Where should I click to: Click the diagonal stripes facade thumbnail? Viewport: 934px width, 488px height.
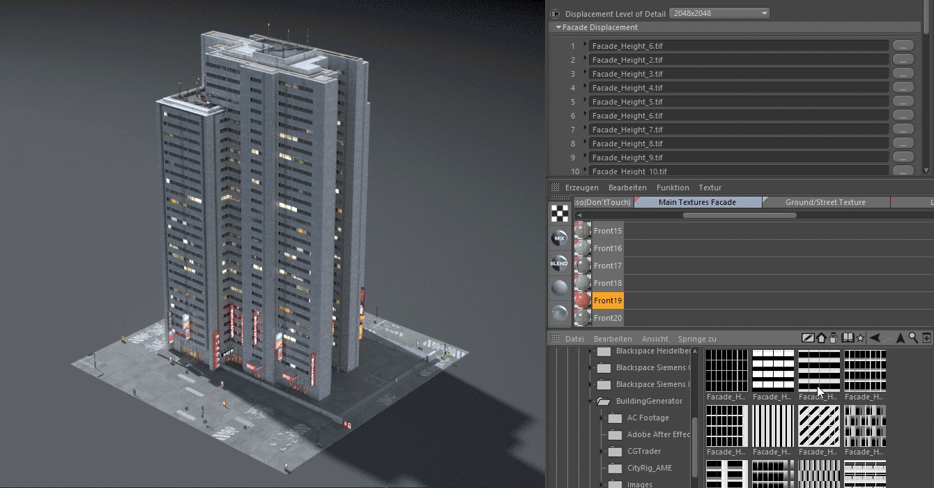[819, 426]
